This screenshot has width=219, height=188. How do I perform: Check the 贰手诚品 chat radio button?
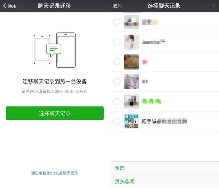point(117,121)
